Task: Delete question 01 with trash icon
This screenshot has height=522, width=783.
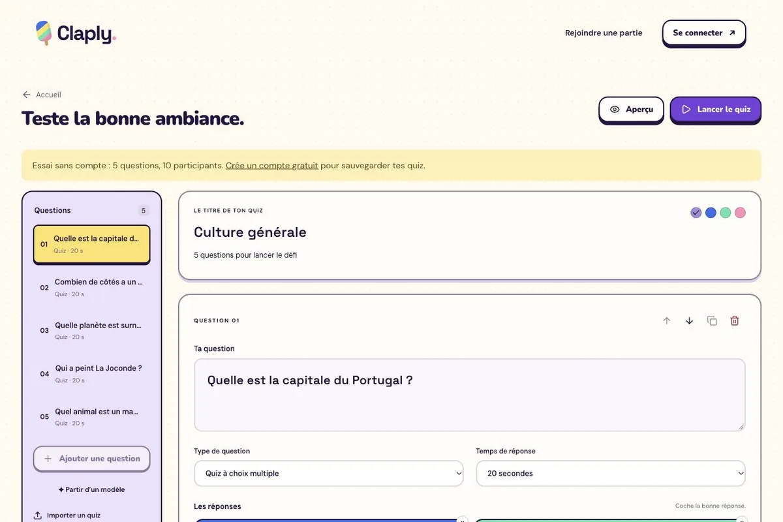Action: [x=735, y=320]
